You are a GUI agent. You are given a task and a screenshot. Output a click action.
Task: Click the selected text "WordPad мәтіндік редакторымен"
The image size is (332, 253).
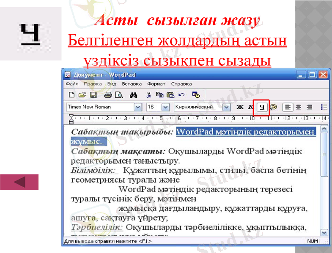tap(245, 132)
